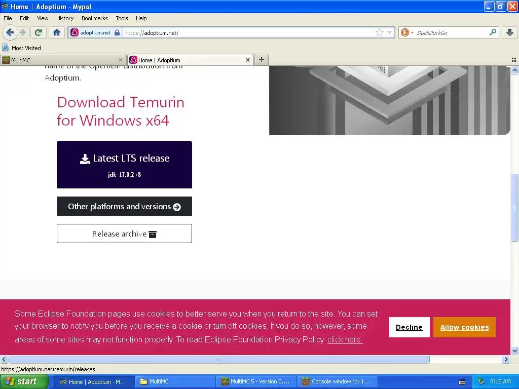Image resolution: width=519 pixels, height=389 pixels.
Task: Open the Windows Start menu
Action: 24,381
